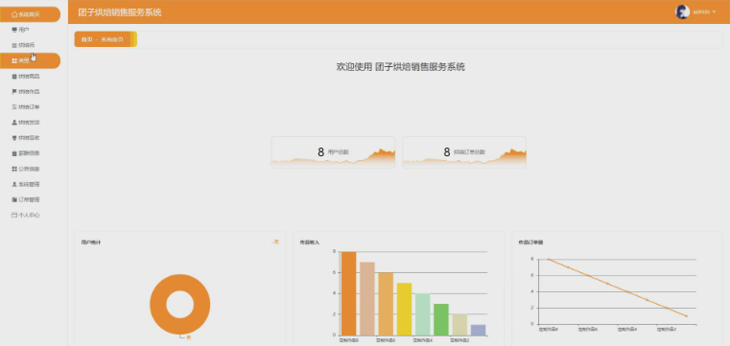Screen dimensions: 730x346
Task: Click the 烘焙订单总数 count card
Action: [464, 152]
